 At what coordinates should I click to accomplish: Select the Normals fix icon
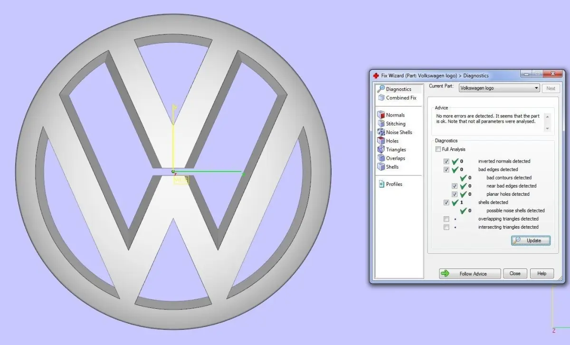[x=381, y=115]
